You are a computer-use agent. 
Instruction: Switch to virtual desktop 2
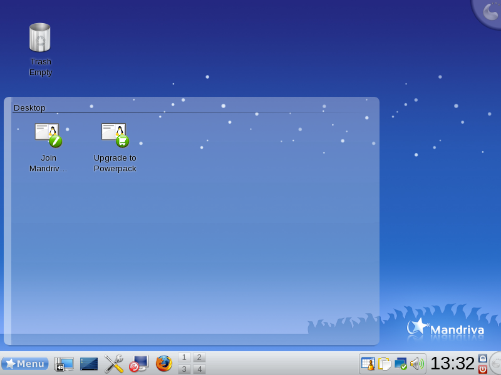[199, 357]
